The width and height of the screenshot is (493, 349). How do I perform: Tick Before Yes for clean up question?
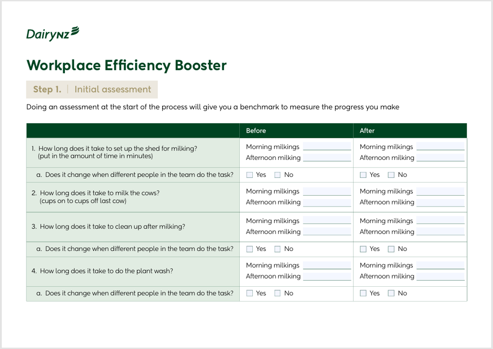point(250,249)
